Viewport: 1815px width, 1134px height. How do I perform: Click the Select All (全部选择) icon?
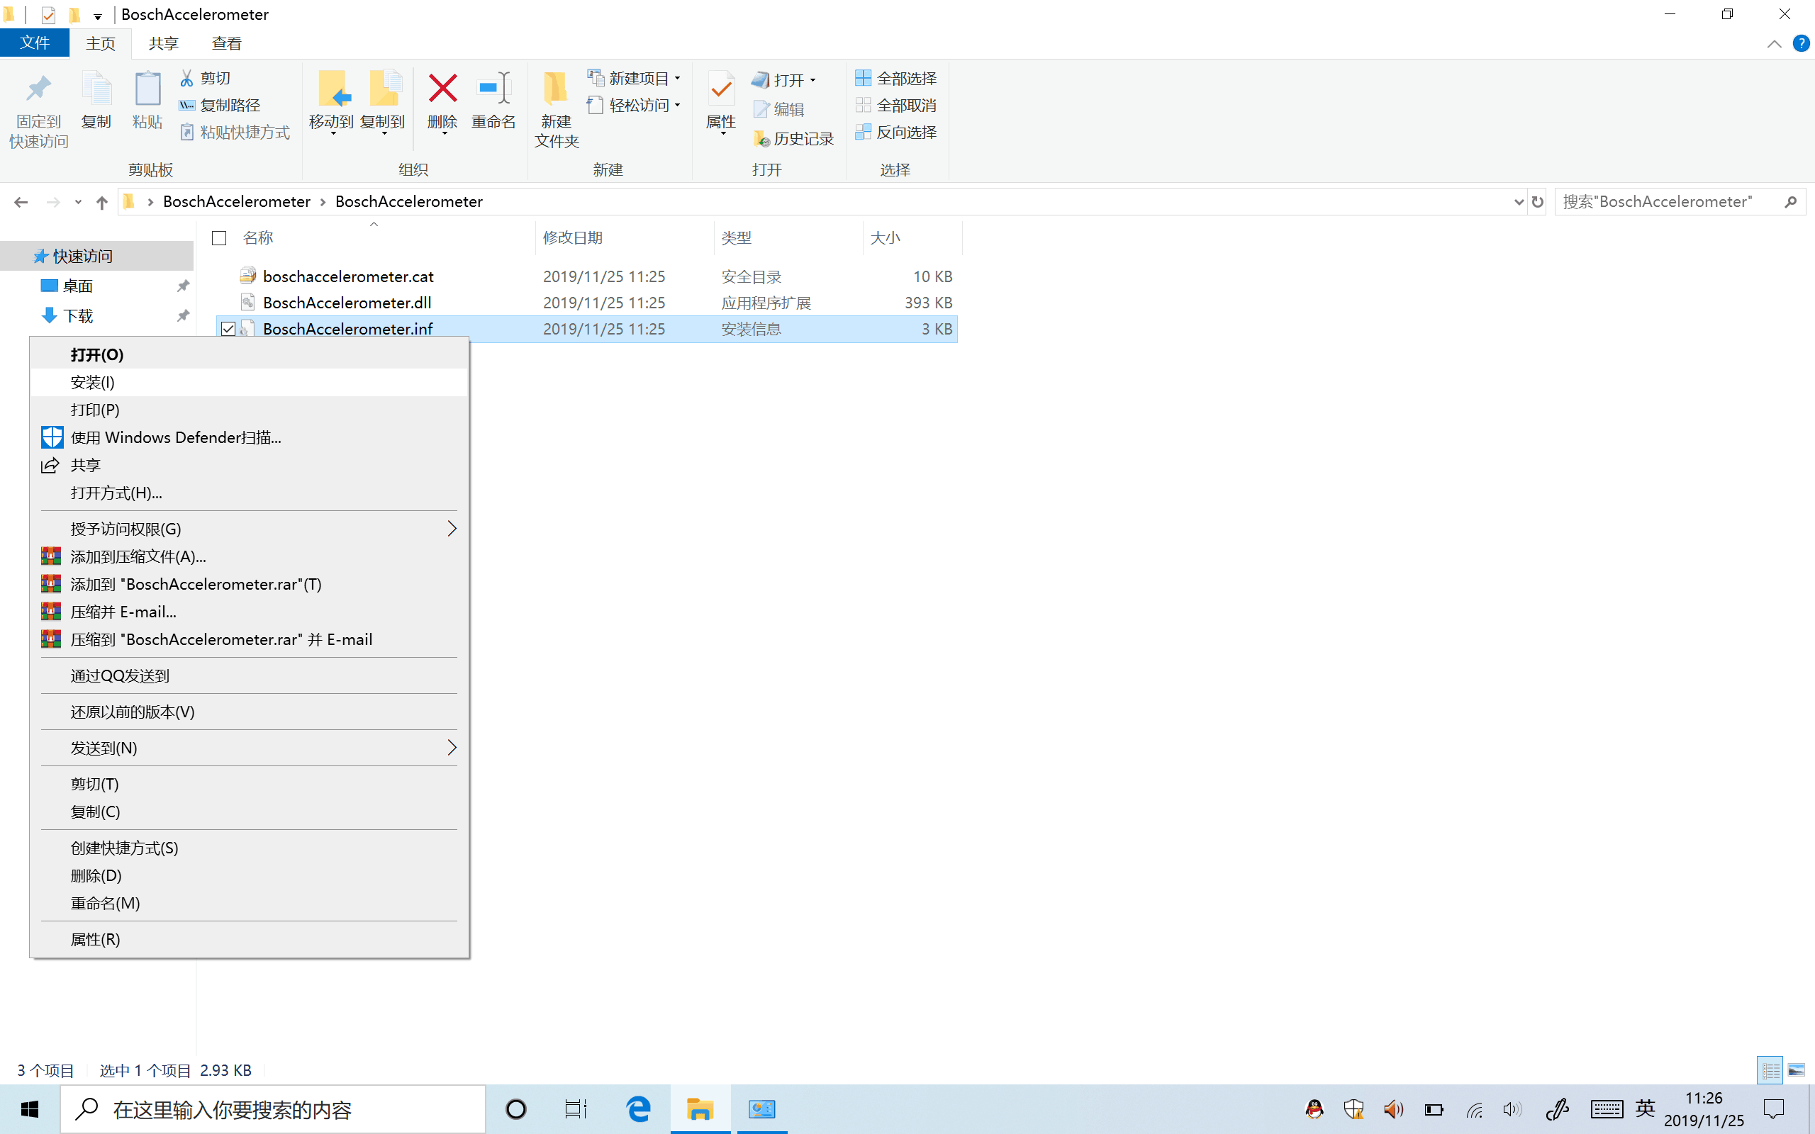[864, 78]
